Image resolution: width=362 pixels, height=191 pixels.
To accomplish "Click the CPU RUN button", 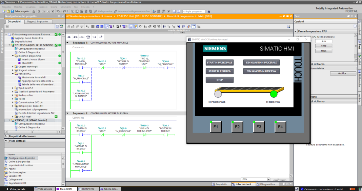I will pyautogui.click(x=323, y=41).
